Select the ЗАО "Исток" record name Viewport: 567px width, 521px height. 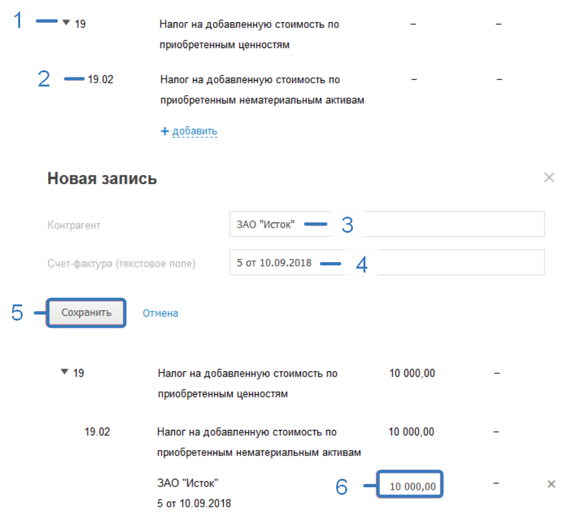click(188, 483)
